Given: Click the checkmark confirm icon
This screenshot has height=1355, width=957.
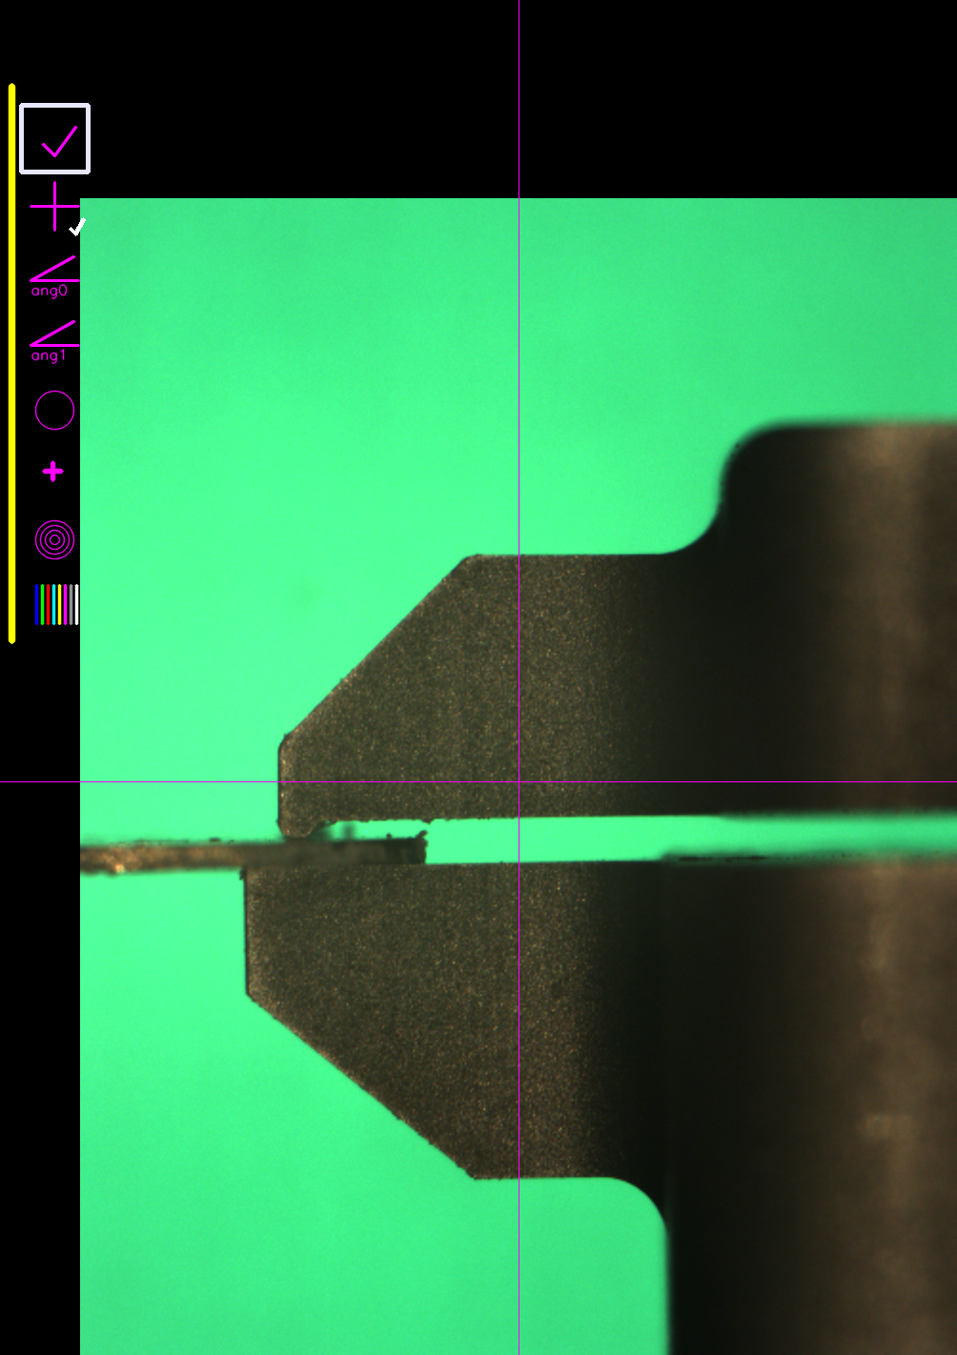Looking at the screenshot, I should pos(55,139).
